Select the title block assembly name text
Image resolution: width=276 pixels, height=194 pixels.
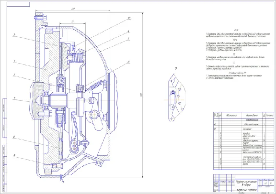246,183
